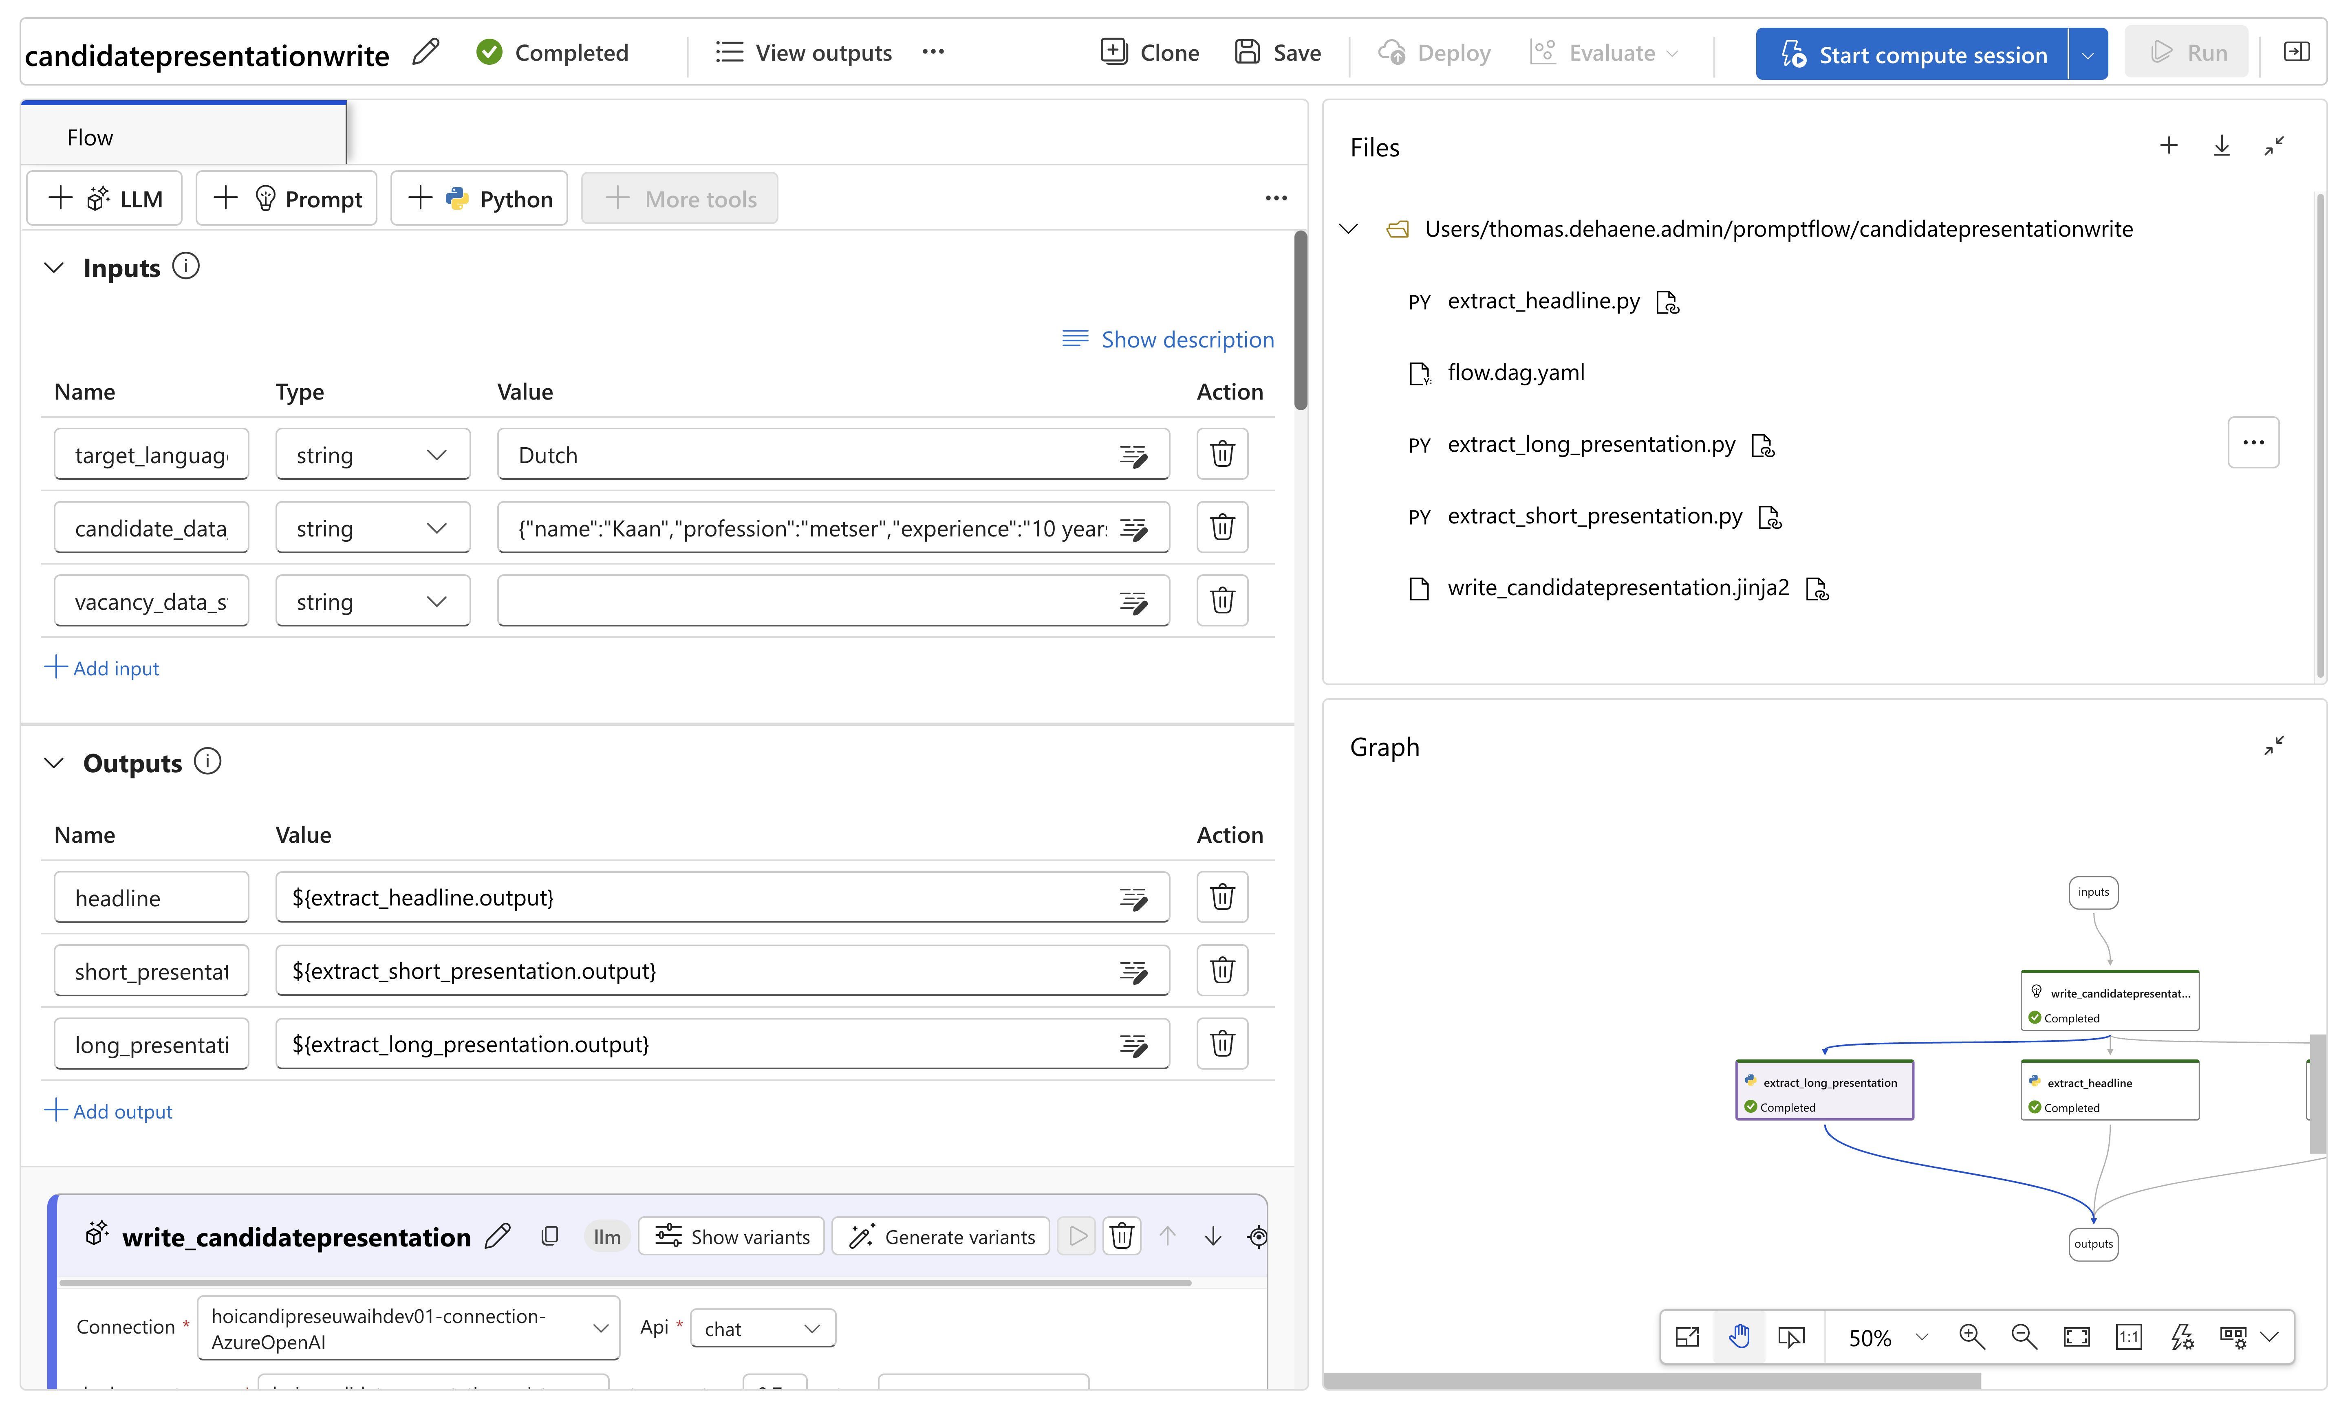Open type dropdown for candidate_data input
The height and width of the screenshot is (1402, 2337).
[373, 527]
